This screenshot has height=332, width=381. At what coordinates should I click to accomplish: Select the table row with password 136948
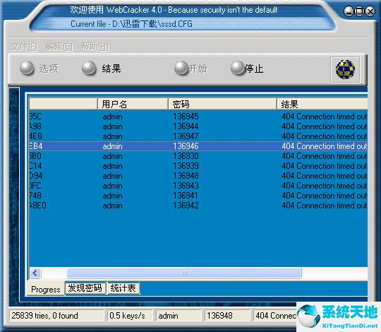(198, 176)
